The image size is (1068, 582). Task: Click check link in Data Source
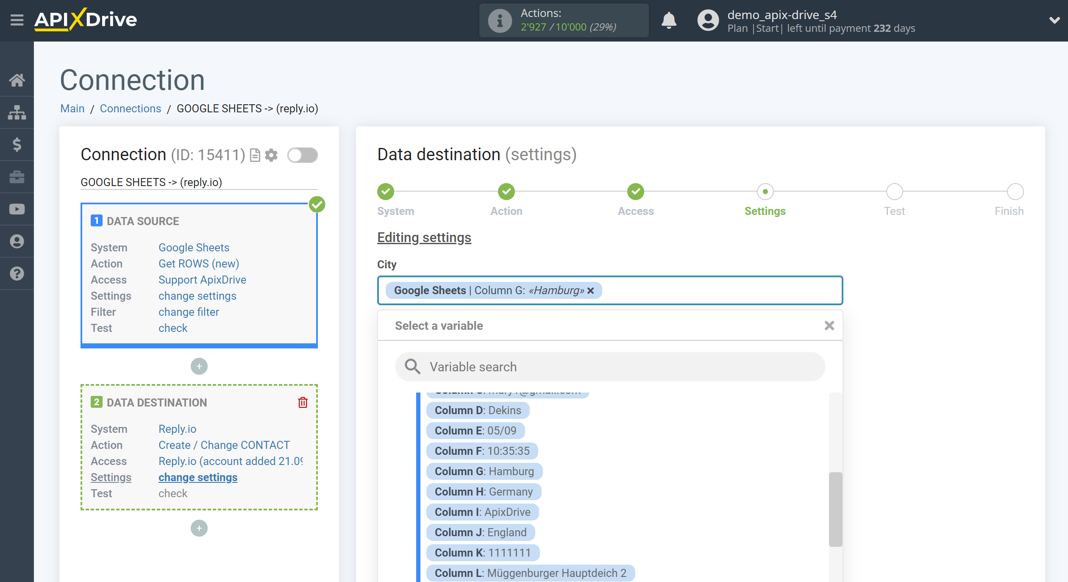[173, 328]
